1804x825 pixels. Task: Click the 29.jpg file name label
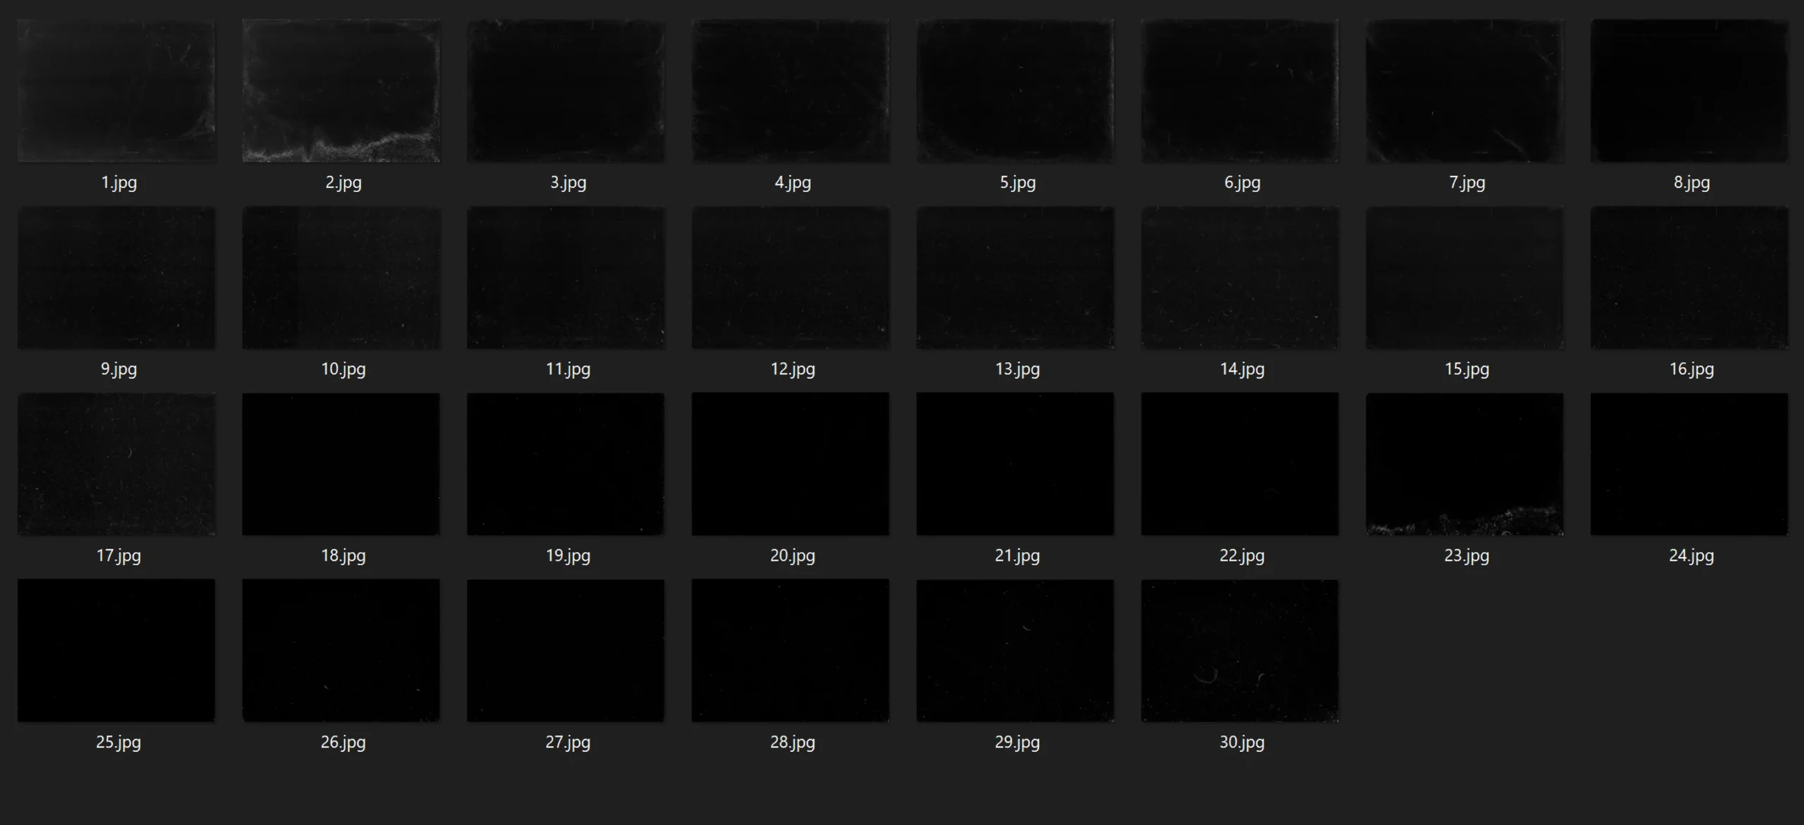pos(1017,742)
